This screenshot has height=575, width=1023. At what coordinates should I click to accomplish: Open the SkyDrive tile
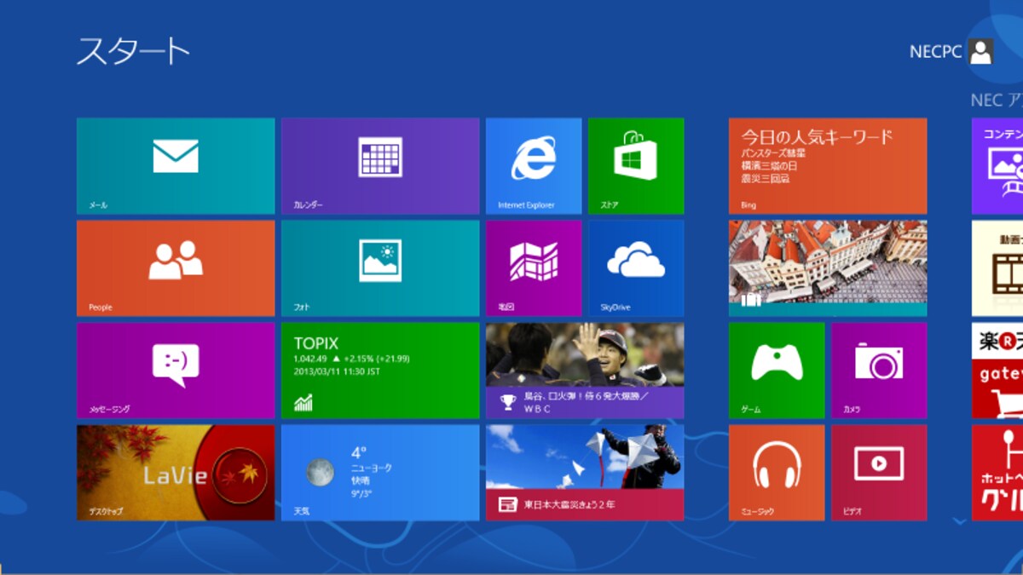(636, 268)
